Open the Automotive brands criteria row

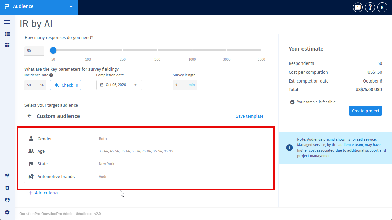(146, 176)
